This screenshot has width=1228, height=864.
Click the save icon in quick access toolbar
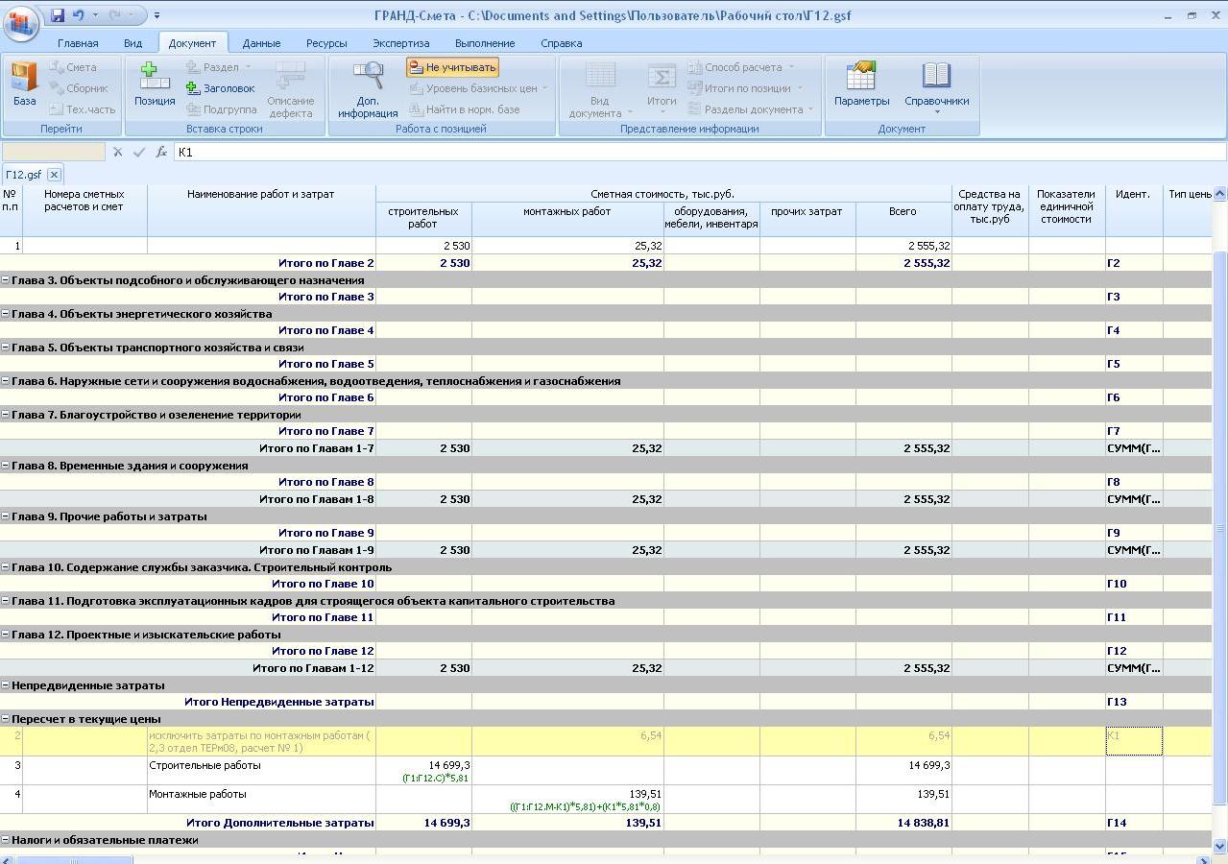(58, 15)
